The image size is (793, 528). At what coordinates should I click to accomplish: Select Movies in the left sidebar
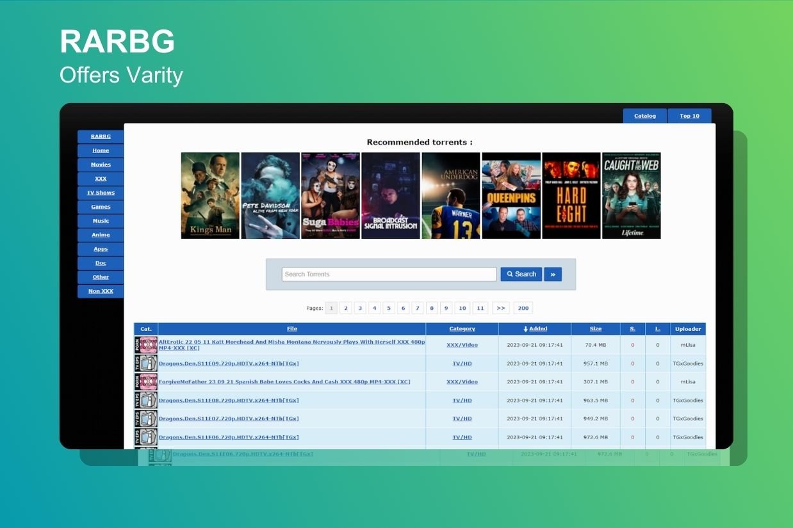(101, 164)
